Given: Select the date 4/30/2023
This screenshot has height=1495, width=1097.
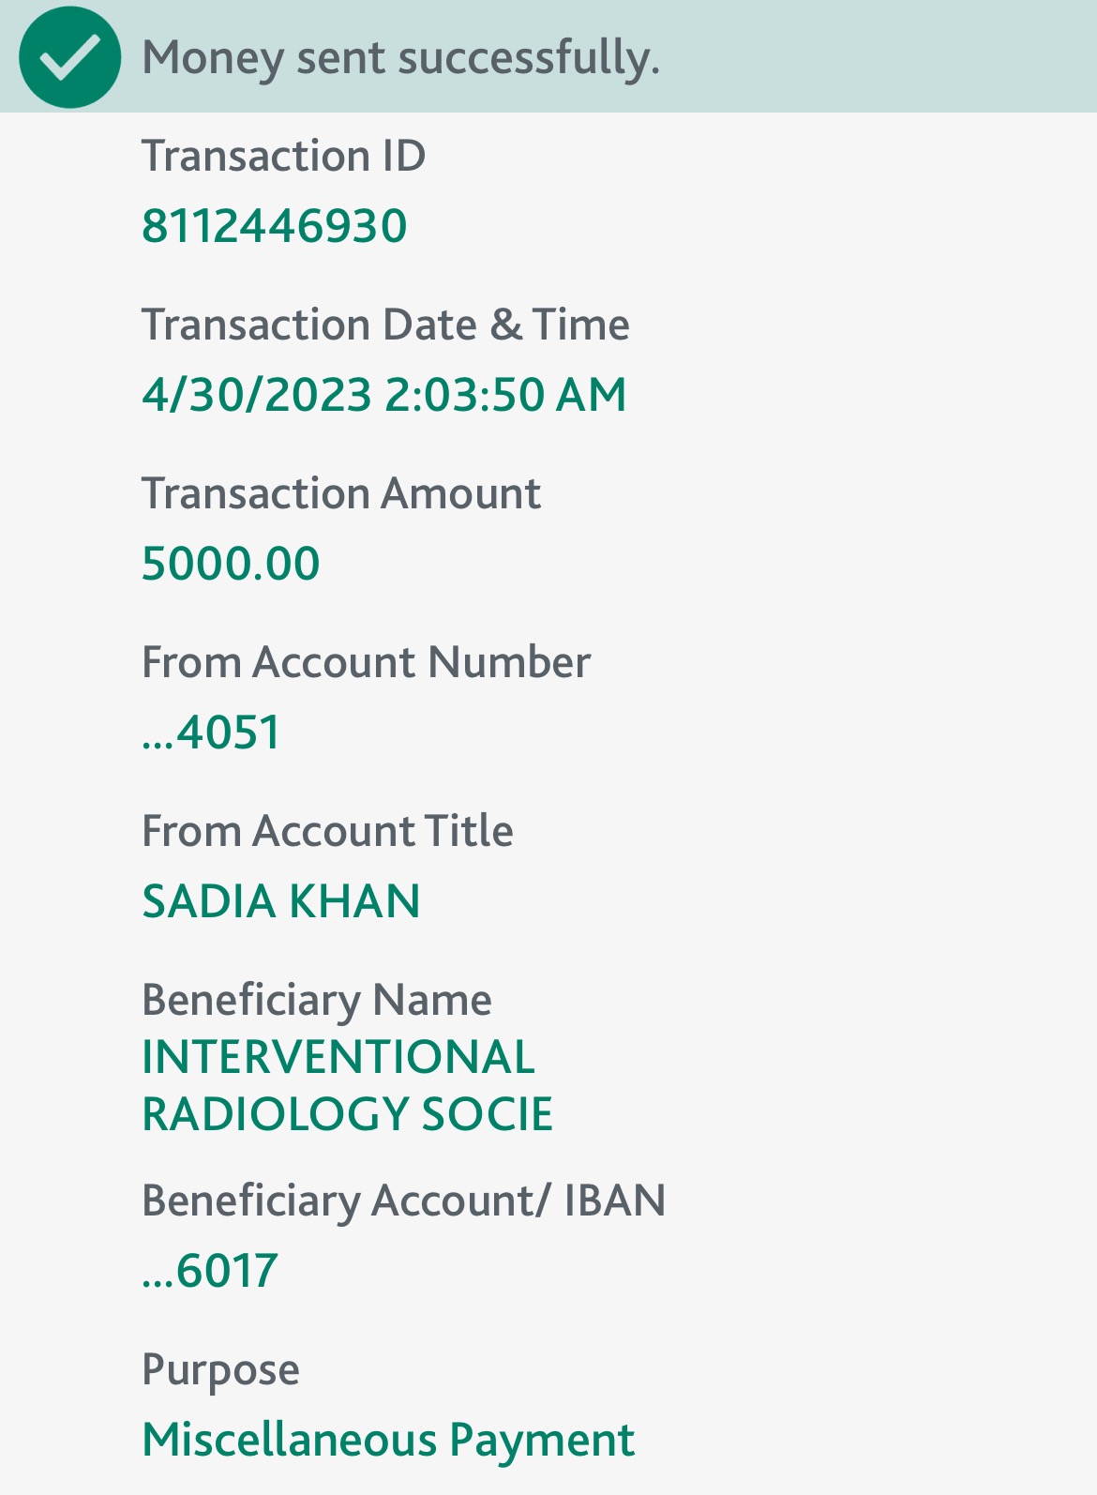Looking at the screenshot, I should (x=257, y=394).
